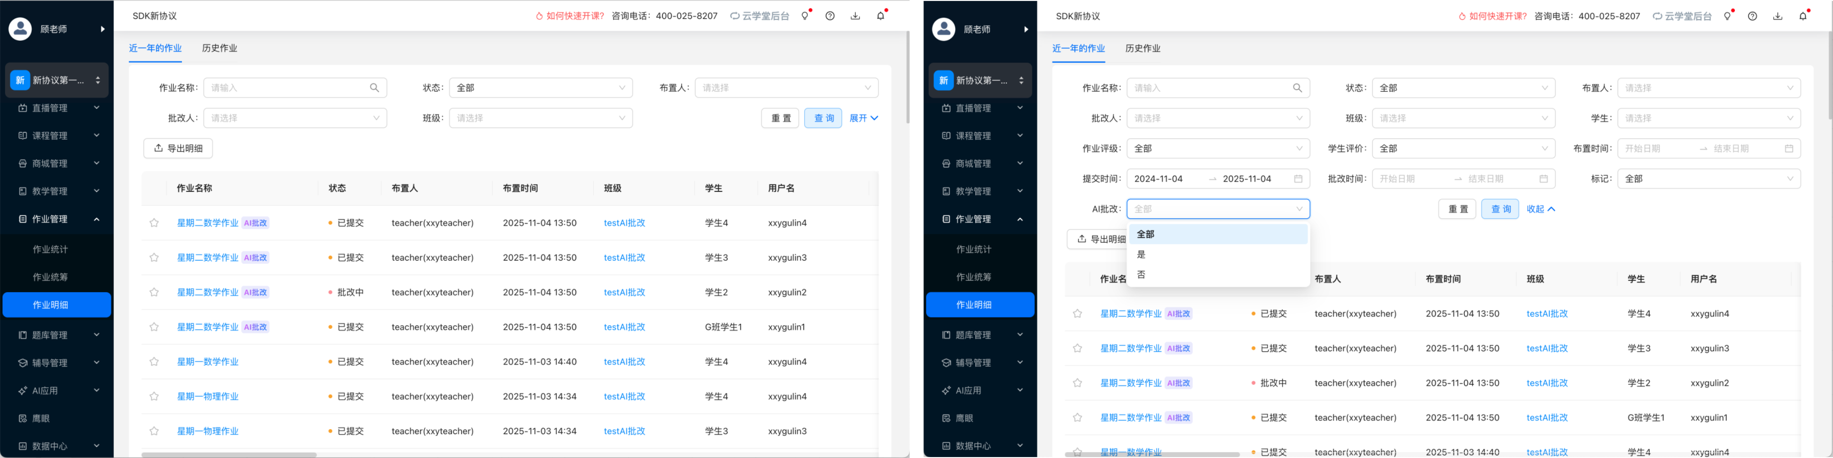
Task: Star the 学生4 xxygulin4 13:50 row in right window
Action: tap(1077, 314)
